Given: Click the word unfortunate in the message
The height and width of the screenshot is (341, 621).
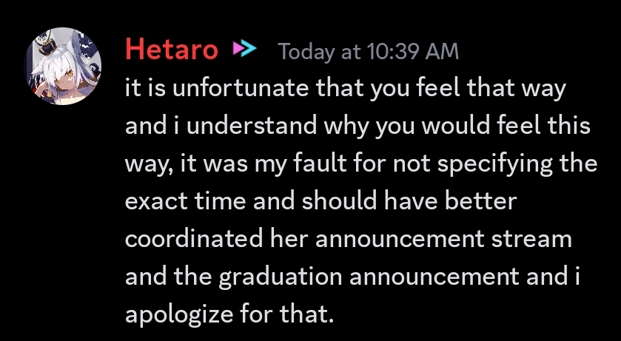Looking at the screenshot, I should pyautogui.click(x=241, y=88).
